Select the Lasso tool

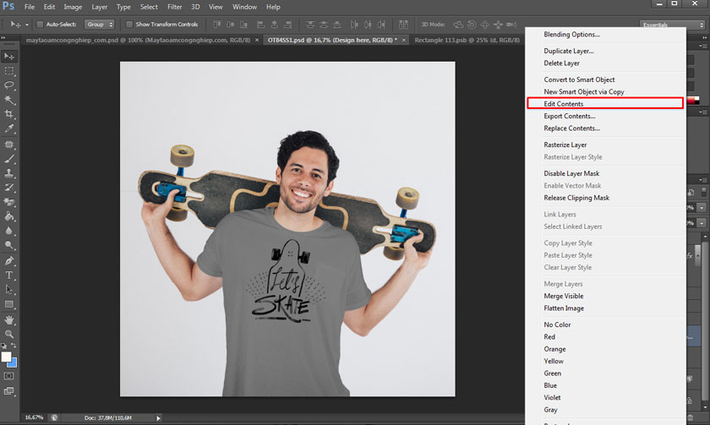pyautogui.click(x=9, y=85)
